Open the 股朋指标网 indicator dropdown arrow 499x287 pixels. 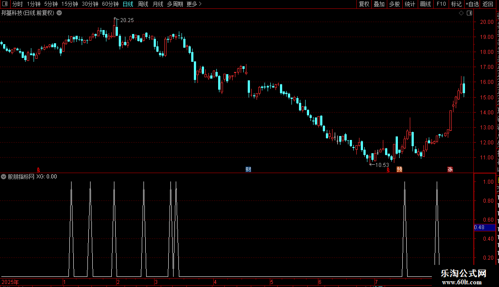[4, 177]
